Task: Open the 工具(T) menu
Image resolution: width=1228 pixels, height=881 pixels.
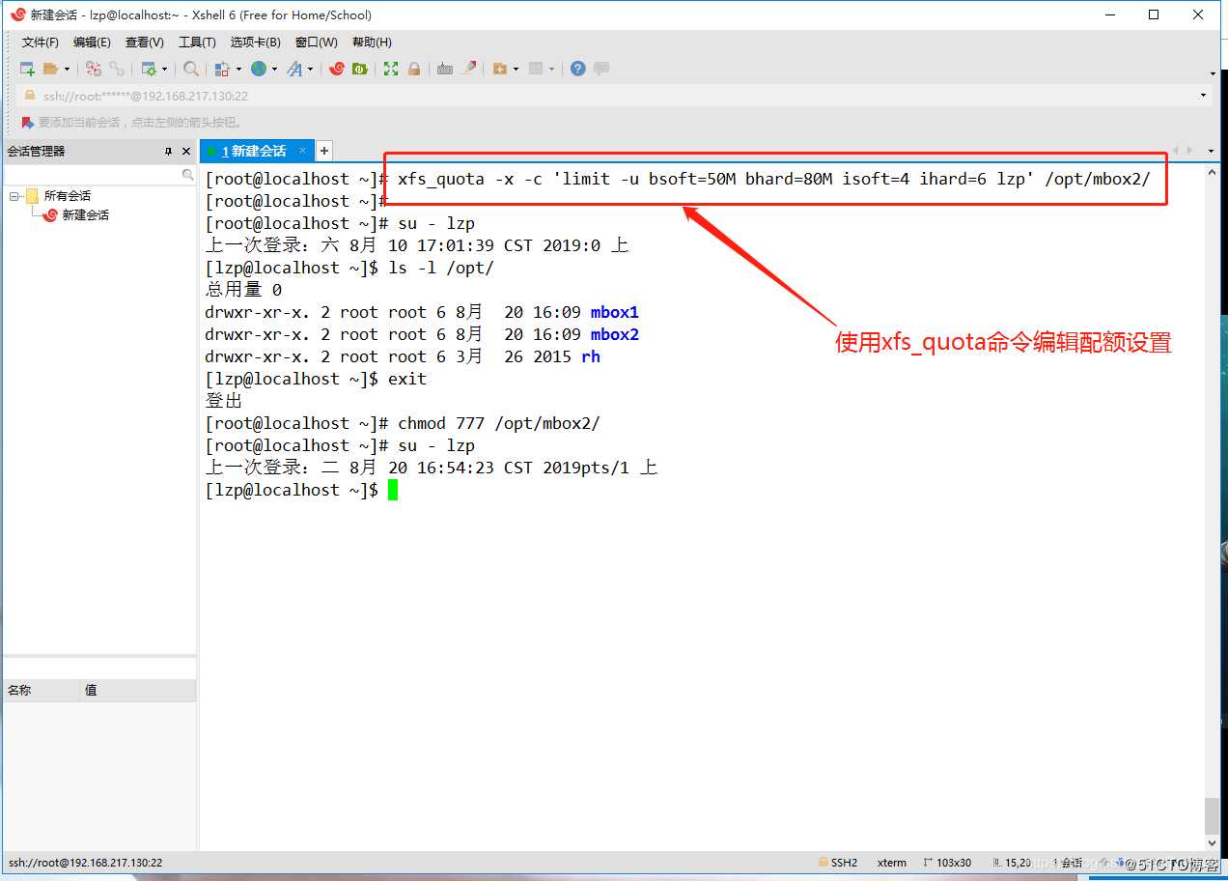Action: [x=197, y=43]
